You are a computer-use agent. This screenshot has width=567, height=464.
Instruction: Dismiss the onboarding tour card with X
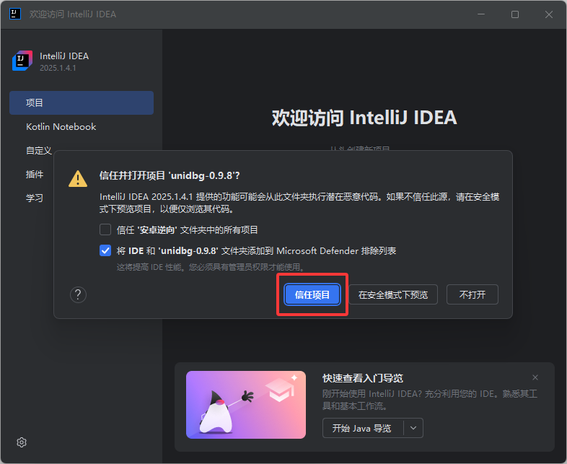click(x=535, y=377)
